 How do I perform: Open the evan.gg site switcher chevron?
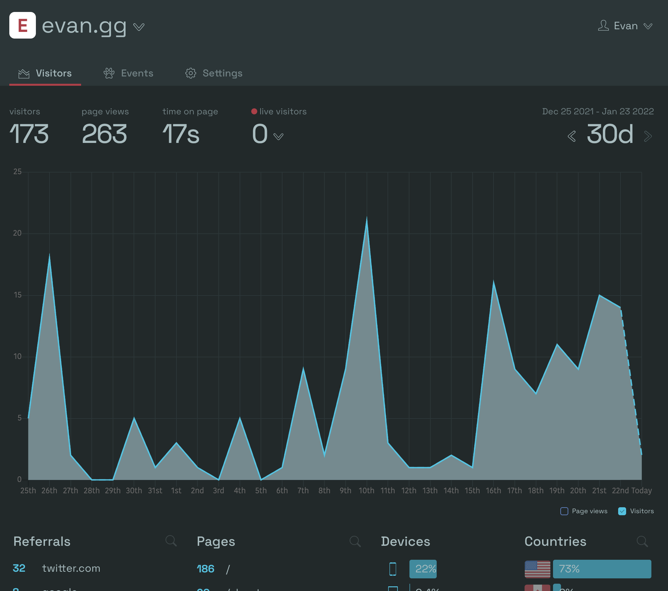(x=139, y=27)
